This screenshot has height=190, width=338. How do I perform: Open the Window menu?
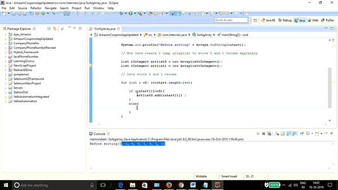tap(99, 8)
